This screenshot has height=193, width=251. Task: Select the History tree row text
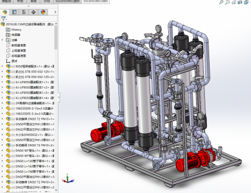click(x=16, y=30)
